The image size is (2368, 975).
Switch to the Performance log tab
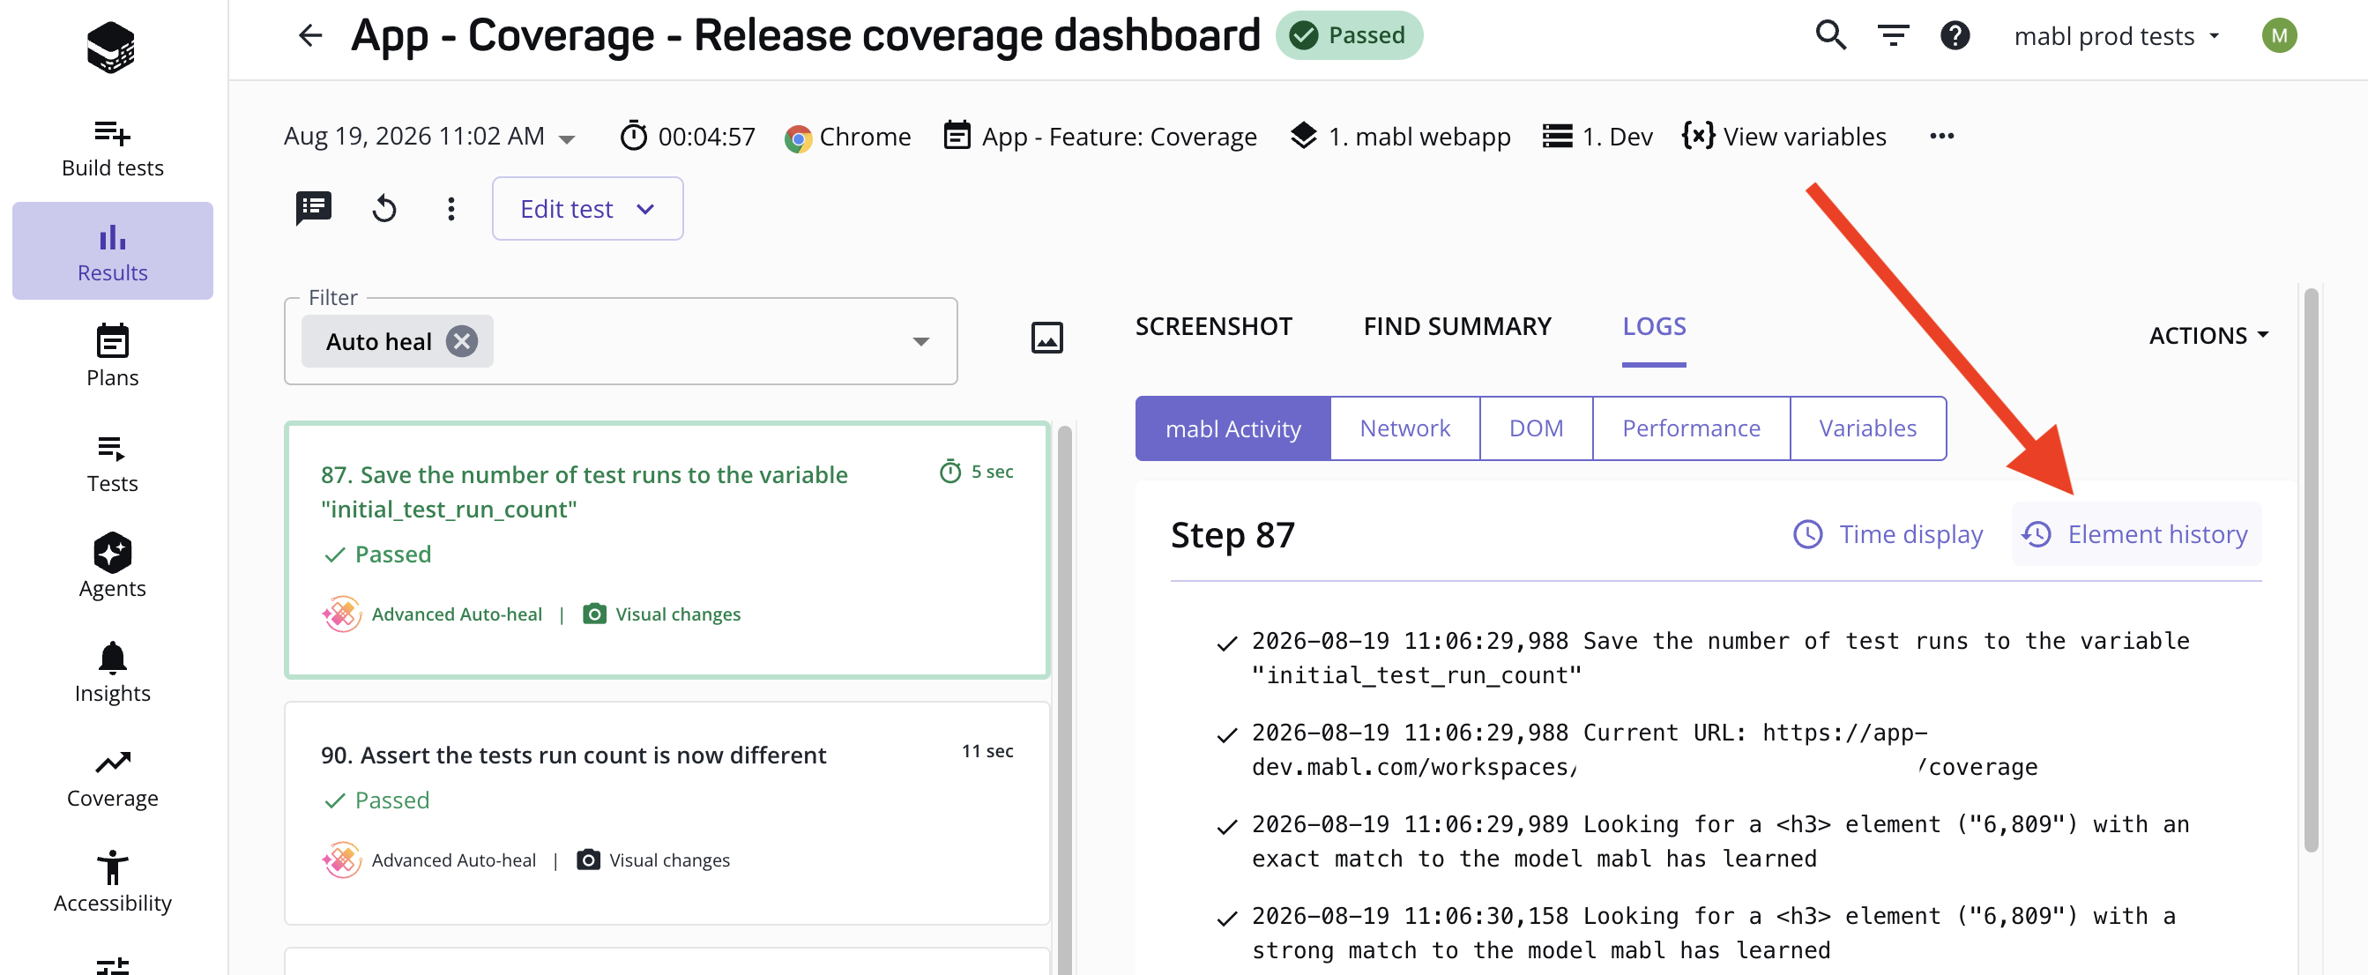[x=1692, y=428]
